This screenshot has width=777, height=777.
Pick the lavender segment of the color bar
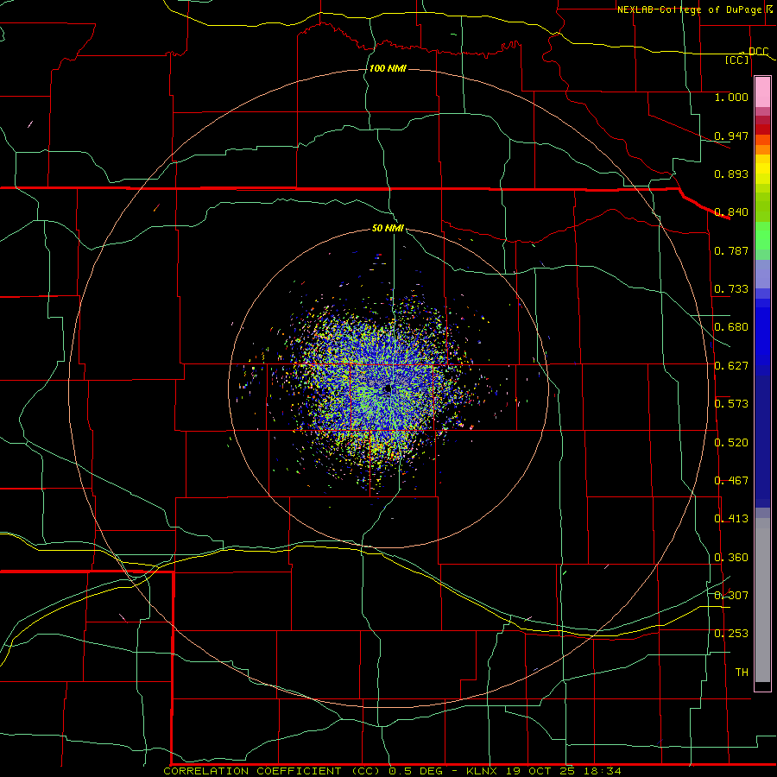point(762,274)
